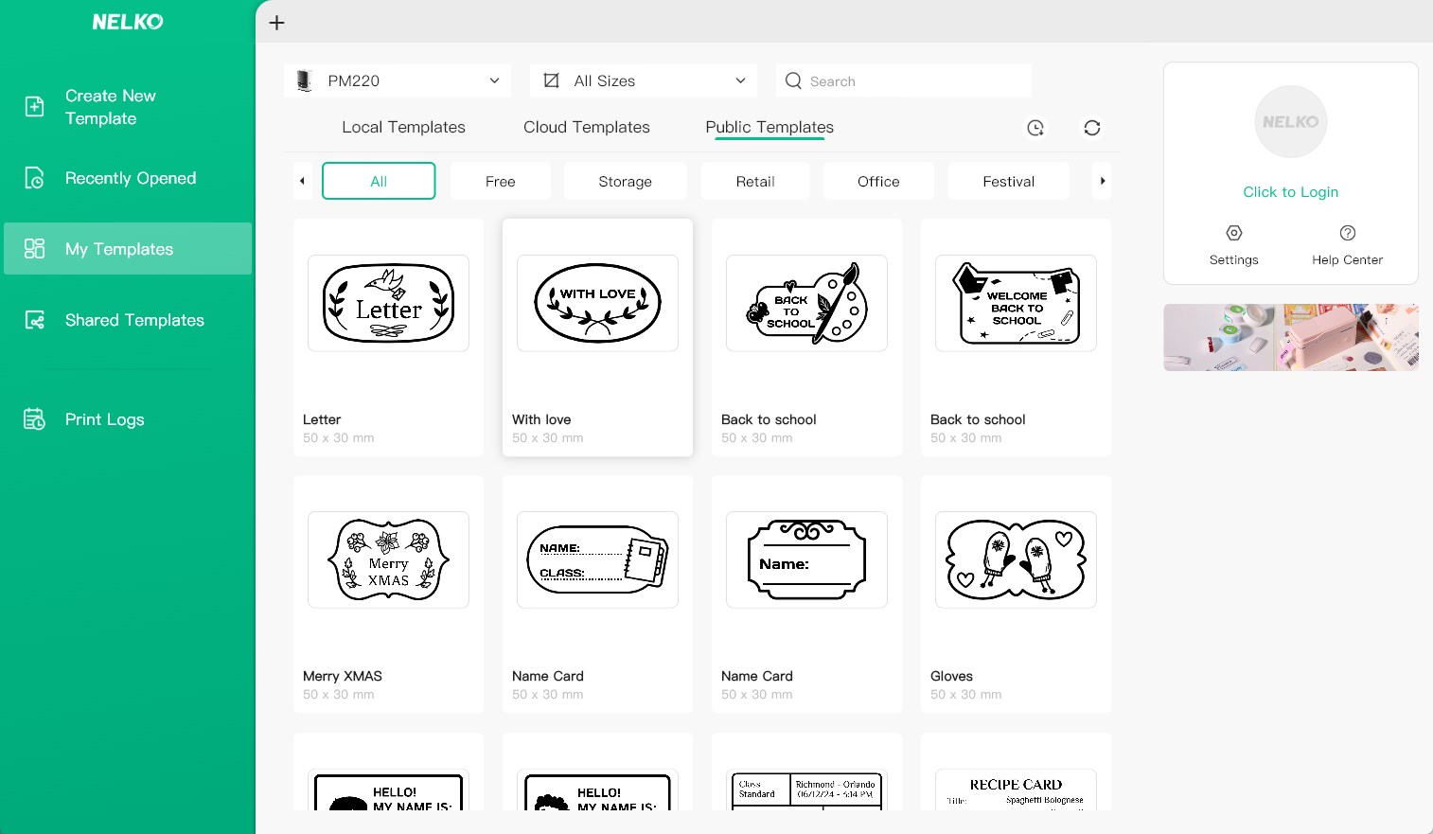Click the Print Logs sidebar icon
1433x834 pixels.
(x=34, y=419)
